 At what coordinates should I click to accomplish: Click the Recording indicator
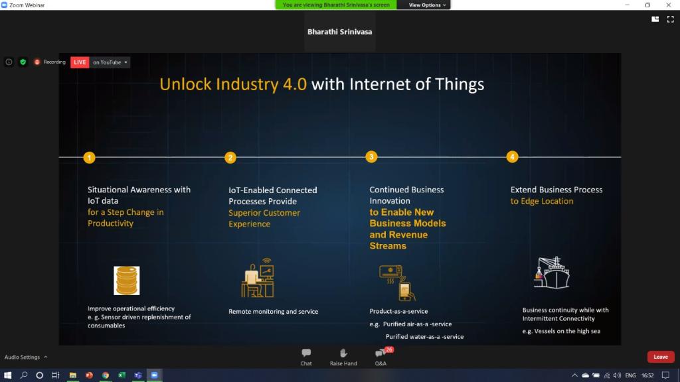point(50,62)
